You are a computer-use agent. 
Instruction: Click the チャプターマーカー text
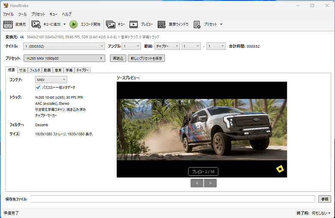46,115
